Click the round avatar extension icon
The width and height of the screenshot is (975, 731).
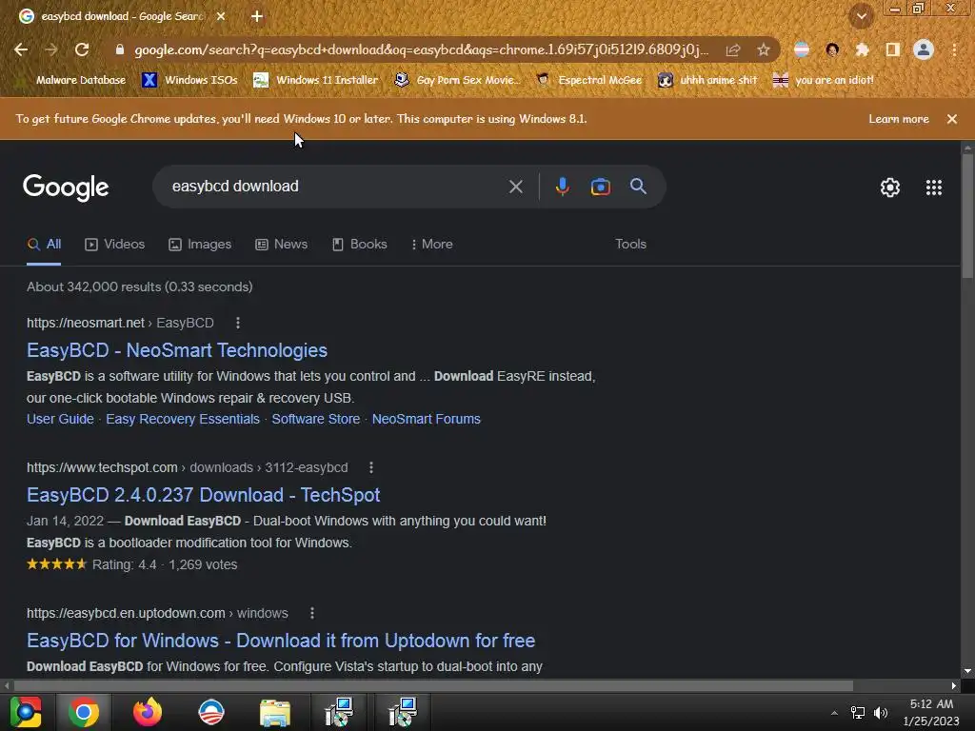click(x=832, y=49)
